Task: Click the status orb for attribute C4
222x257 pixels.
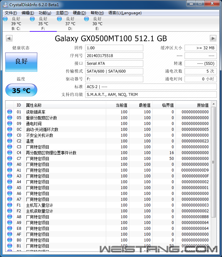Action: (10, 152)
